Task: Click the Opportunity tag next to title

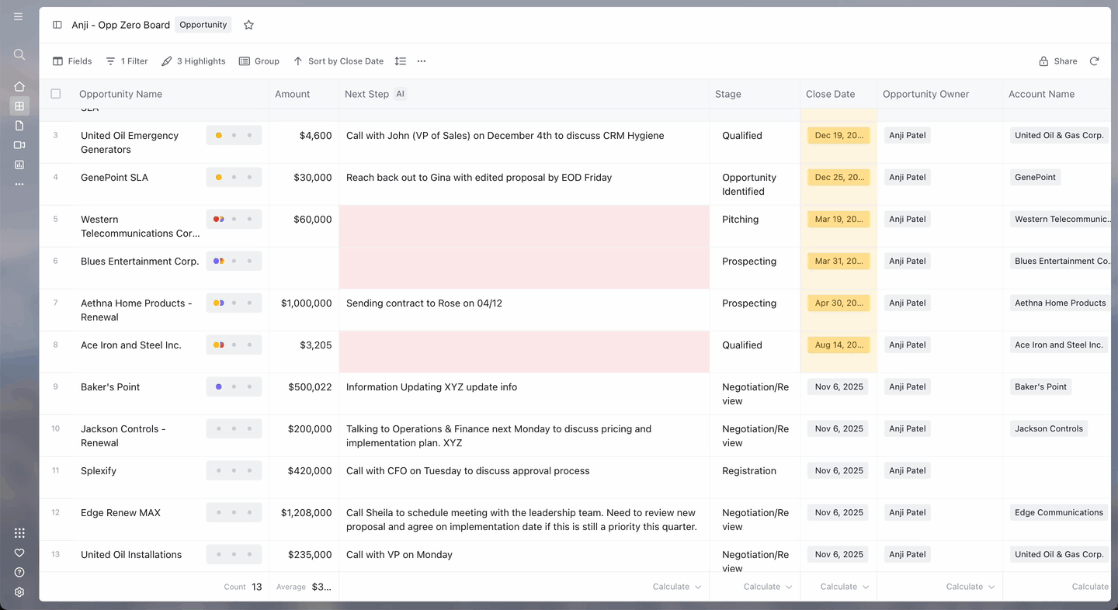Action: 203,25
